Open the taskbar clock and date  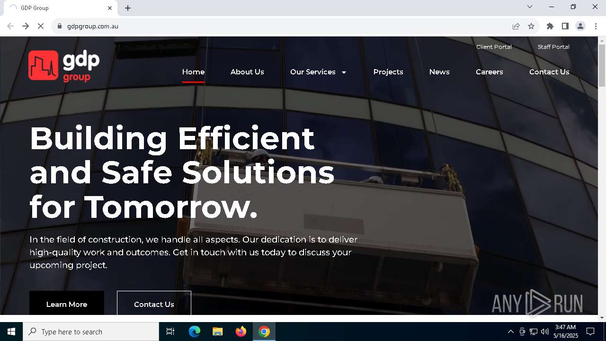[565, 332]
